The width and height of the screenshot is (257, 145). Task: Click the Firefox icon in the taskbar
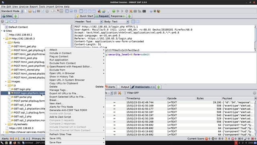(x=14, y=143)
